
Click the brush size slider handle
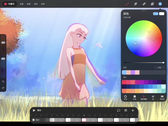click(x=3, y=43)
